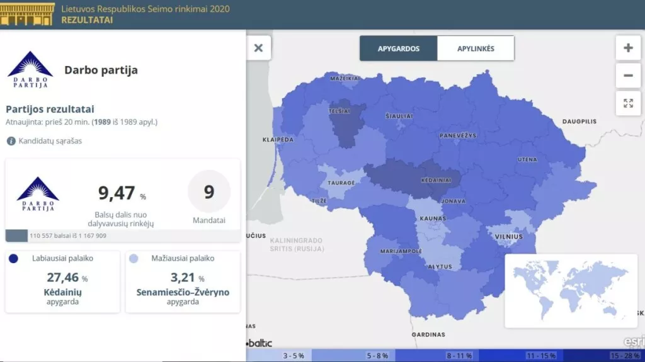Select the 5 - 8 % legend range
Image resolution: width=645 pixels, height=362 pixels.
(x=353, y=356)
